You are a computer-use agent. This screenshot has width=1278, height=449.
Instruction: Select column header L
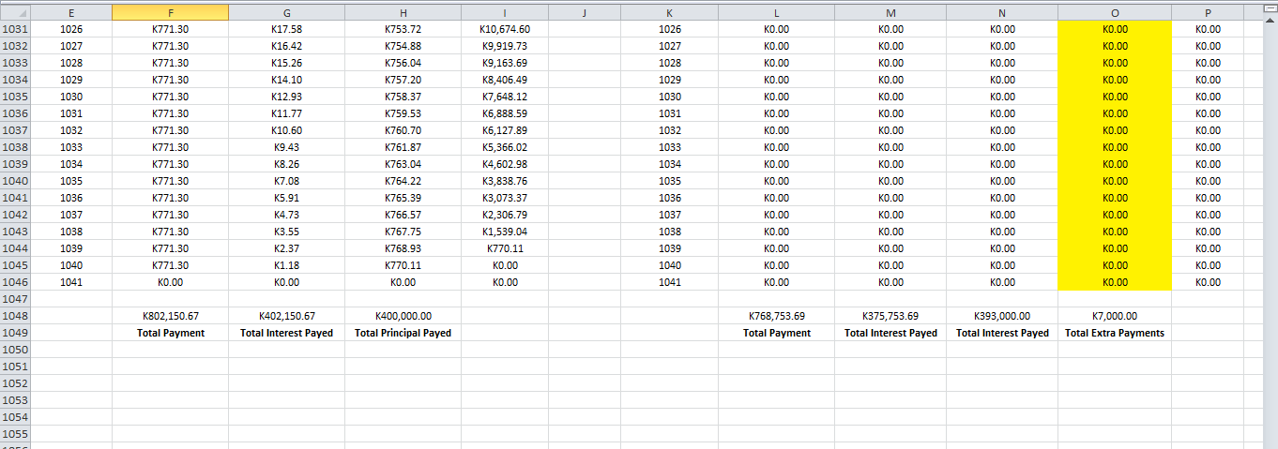(x=776, y=12)
